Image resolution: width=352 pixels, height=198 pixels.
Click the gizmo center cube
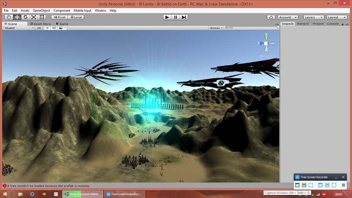pyautogui.click(x=266, y=43)
